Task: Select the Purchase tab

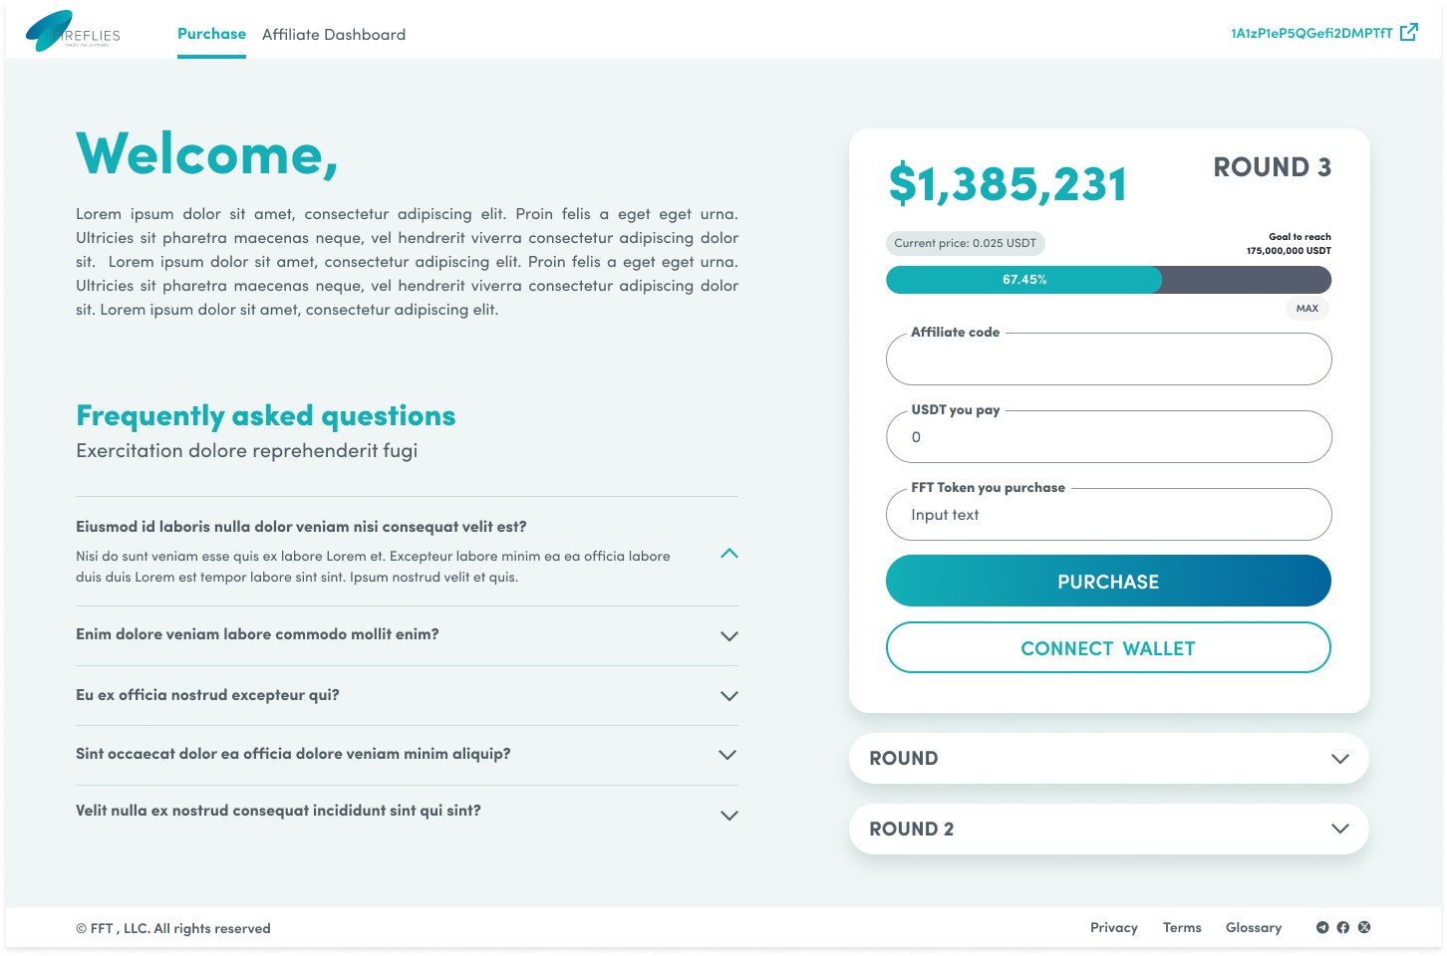Action: (x=211, y=34)
